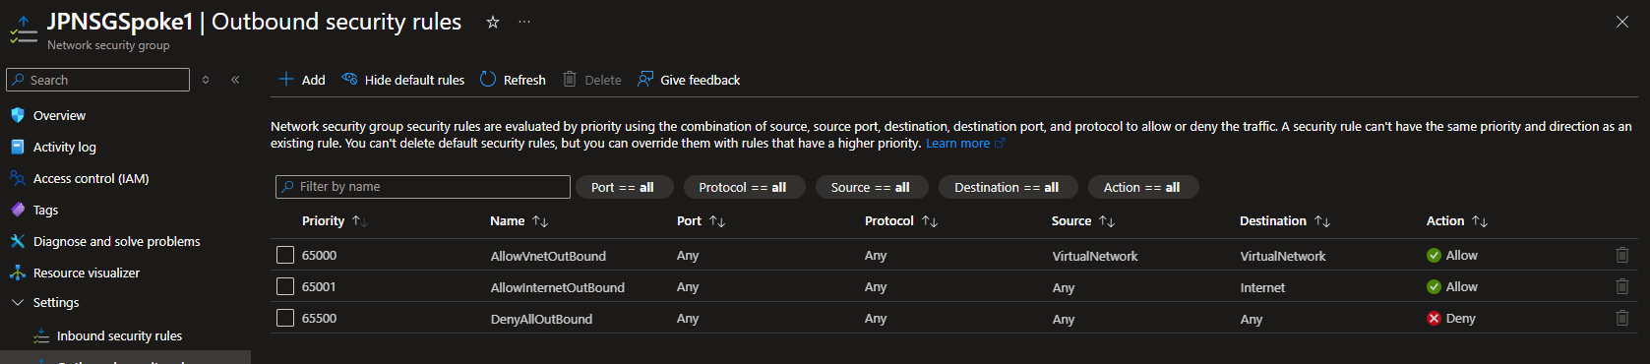Click the network security group header icon
This screenshot has height=364, width=1650.
[24, 30]
